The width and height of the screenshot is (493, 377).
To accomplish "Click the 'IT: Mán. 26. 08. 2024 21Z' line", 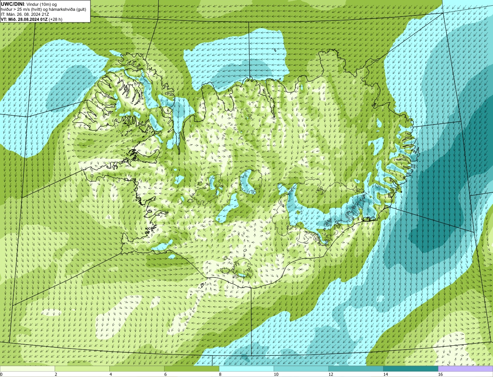I will click(x=25, y=14).
